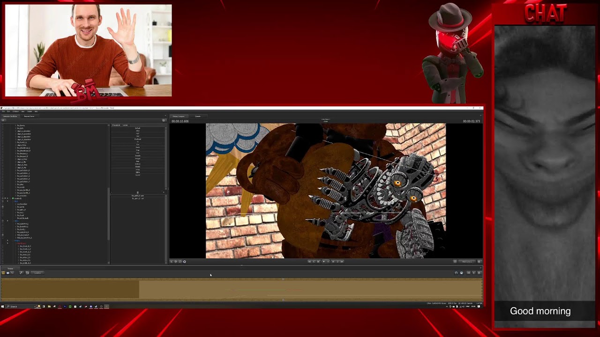Click the timeline playhead marker
Viewport: 600px width, 337px height.
tap(283, 279)
